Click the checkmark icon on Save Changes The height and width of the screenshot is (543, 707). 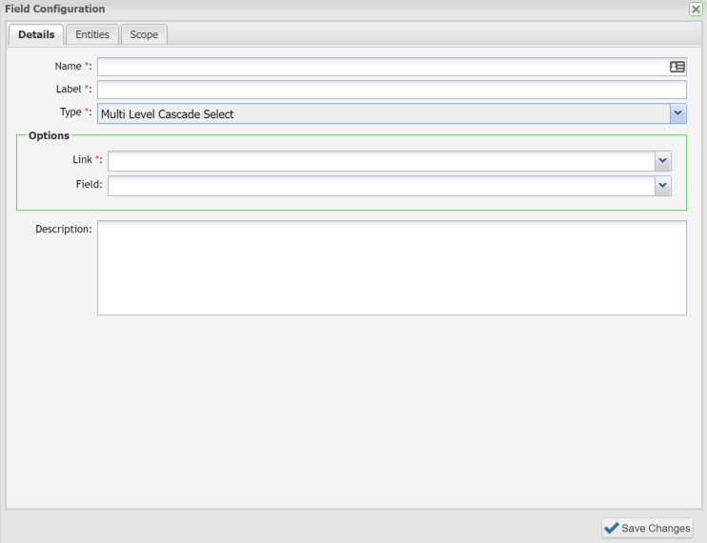(612, 528)
